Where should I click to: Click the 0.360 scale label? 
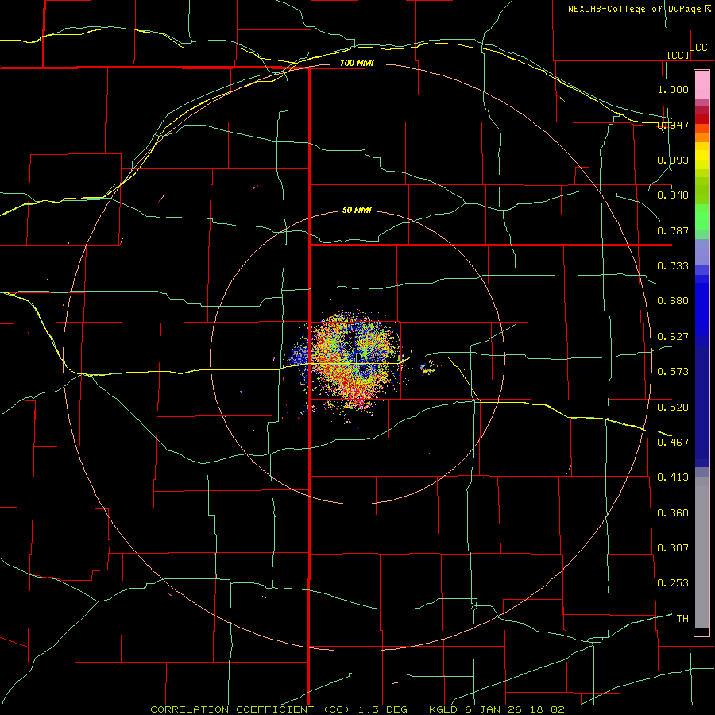tap(673, 513)
